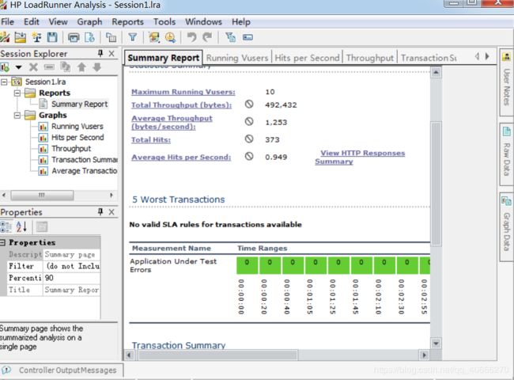The image size is (514, 380).
Task: Pin the Properties panel
Action: coord(100,211)
